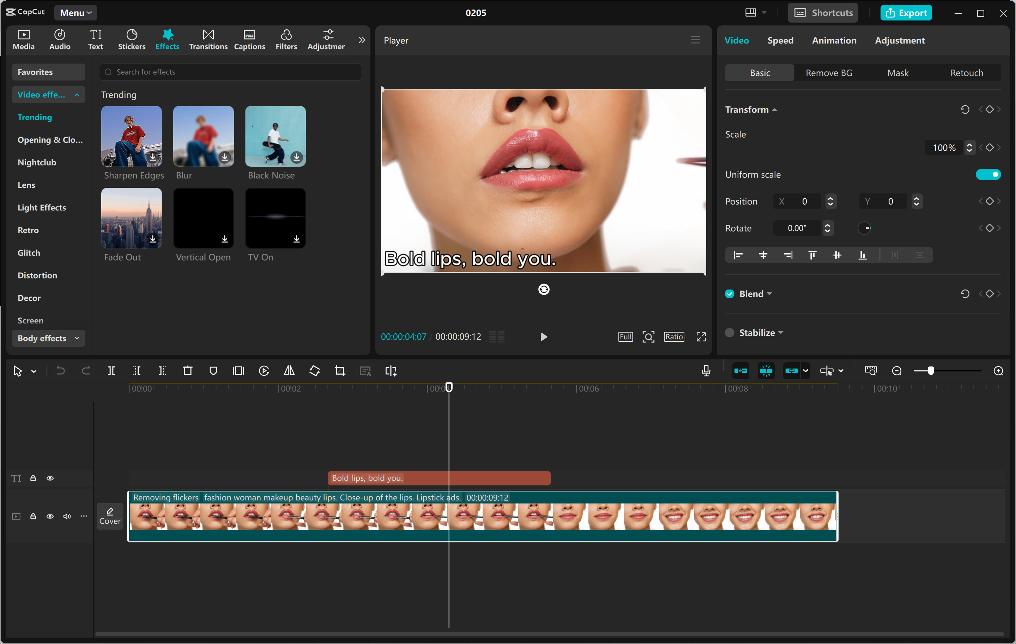The height and width of the screenshot is (644, 1016).
Task: Open the Menu dropdown
Action: coord(75,13)
